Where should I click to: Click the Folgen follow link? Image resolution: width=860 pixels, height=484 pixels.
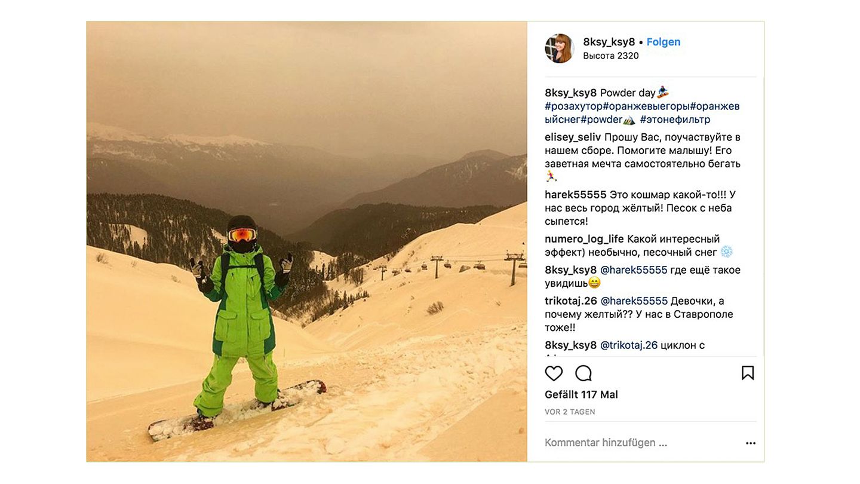663,42
